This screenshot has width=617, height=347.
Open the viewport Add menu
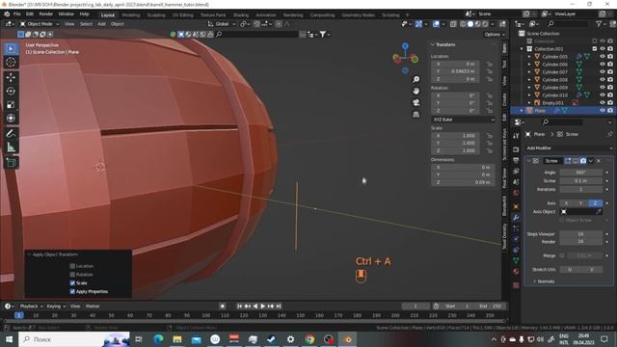point(101,24)
